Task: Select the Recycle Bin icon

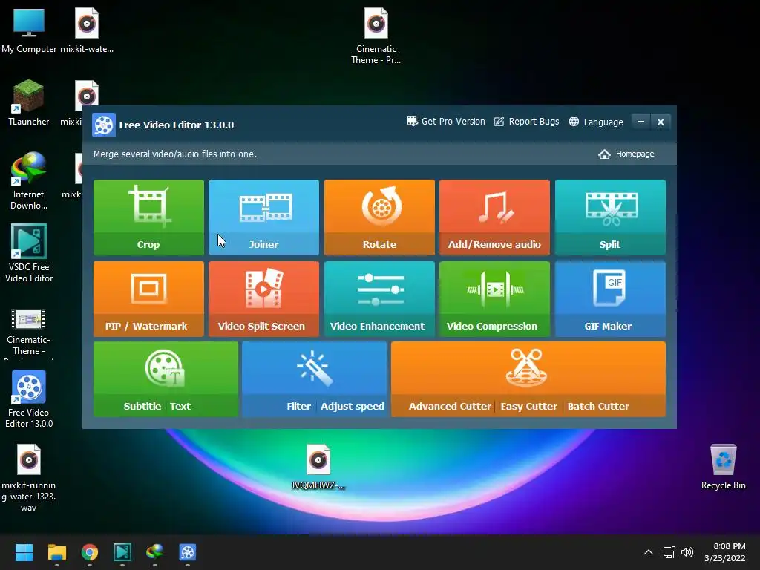Action: pos(723,467)
